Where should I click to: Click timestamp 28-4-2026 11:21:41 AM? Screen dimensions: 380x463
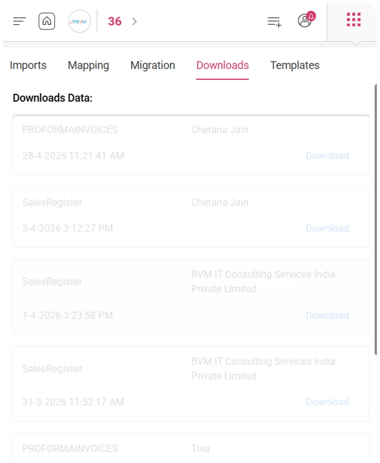[x=73, y=156]
